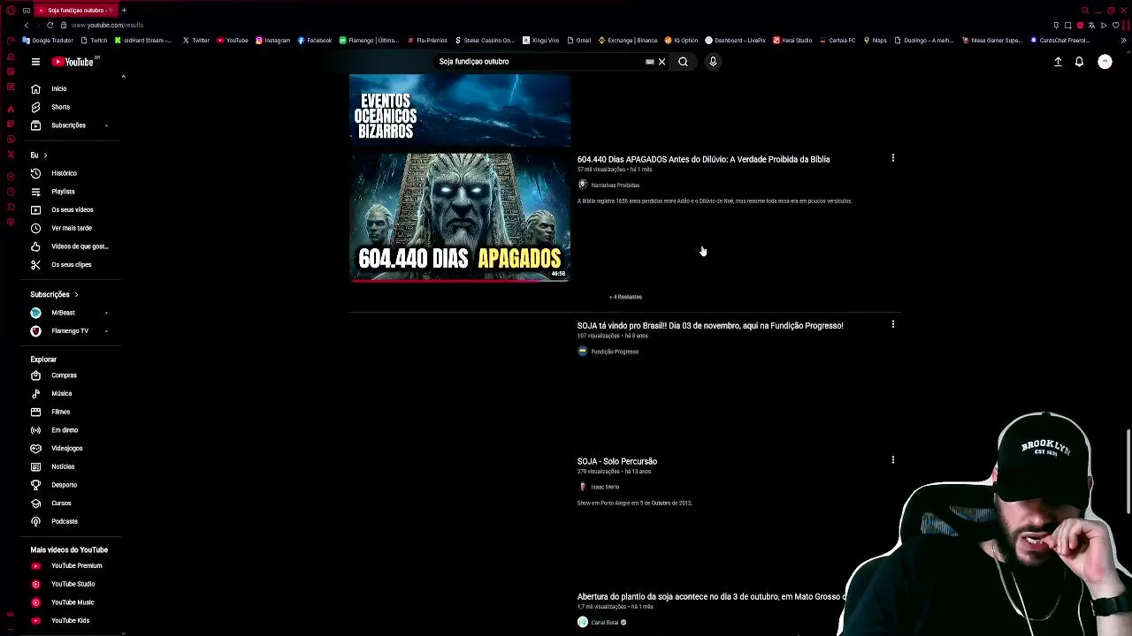Open a new browser tab
Viewport: 1132px width, 636px height.
(x=124, y=10)
